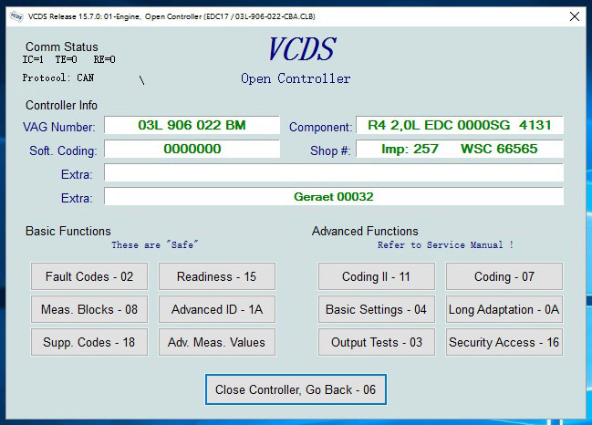Select the Shop # field WSC 66565
Screen dimensions: 592x425
point(460,149)
